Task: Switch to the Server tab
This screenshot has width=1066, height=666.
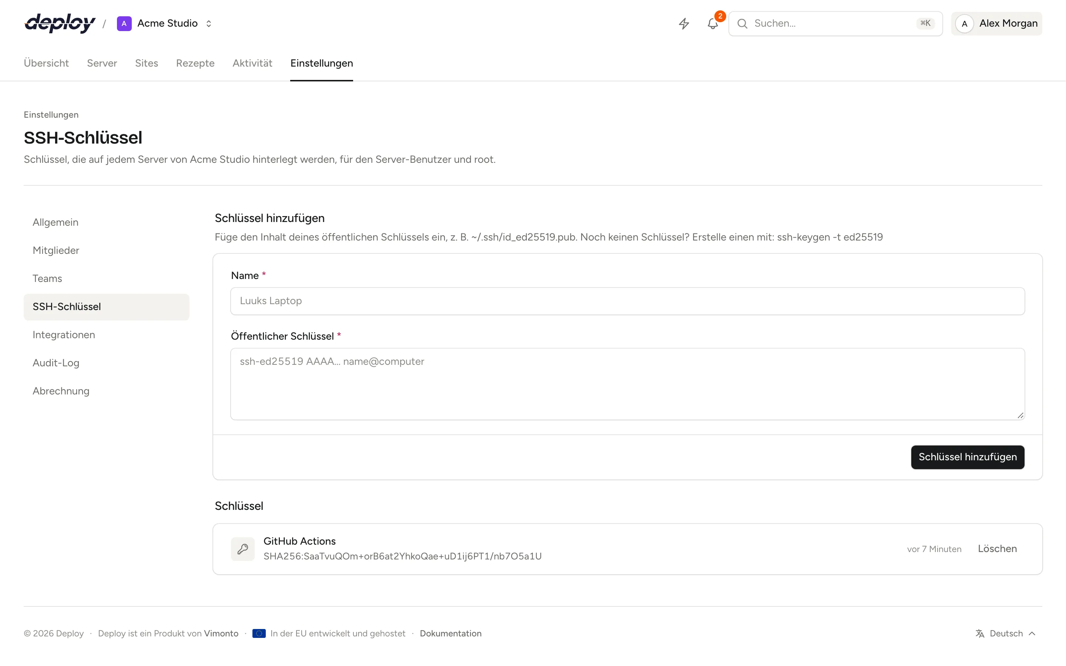Action: (x=102, y=63)
